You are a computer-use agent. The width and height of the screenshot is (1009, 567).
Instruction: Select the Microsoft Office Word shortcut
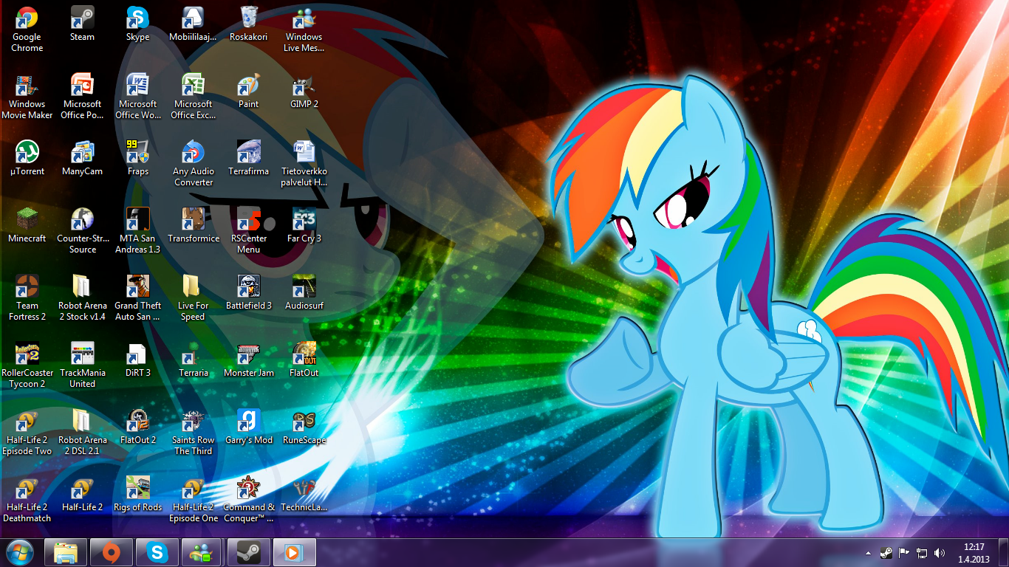pos(137,97)
